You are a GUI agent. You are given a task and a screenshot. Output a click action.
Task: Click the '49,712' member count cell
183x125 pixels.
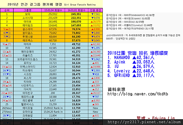[77, 44]
